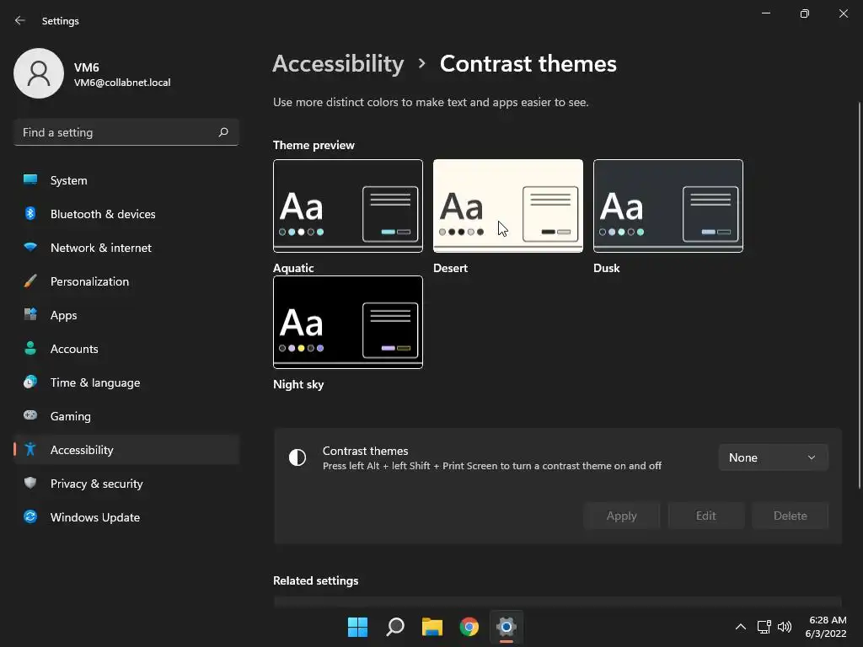Go to Apps settings section
This screenshot has width=863, height=647.
[x=63, y=315]
